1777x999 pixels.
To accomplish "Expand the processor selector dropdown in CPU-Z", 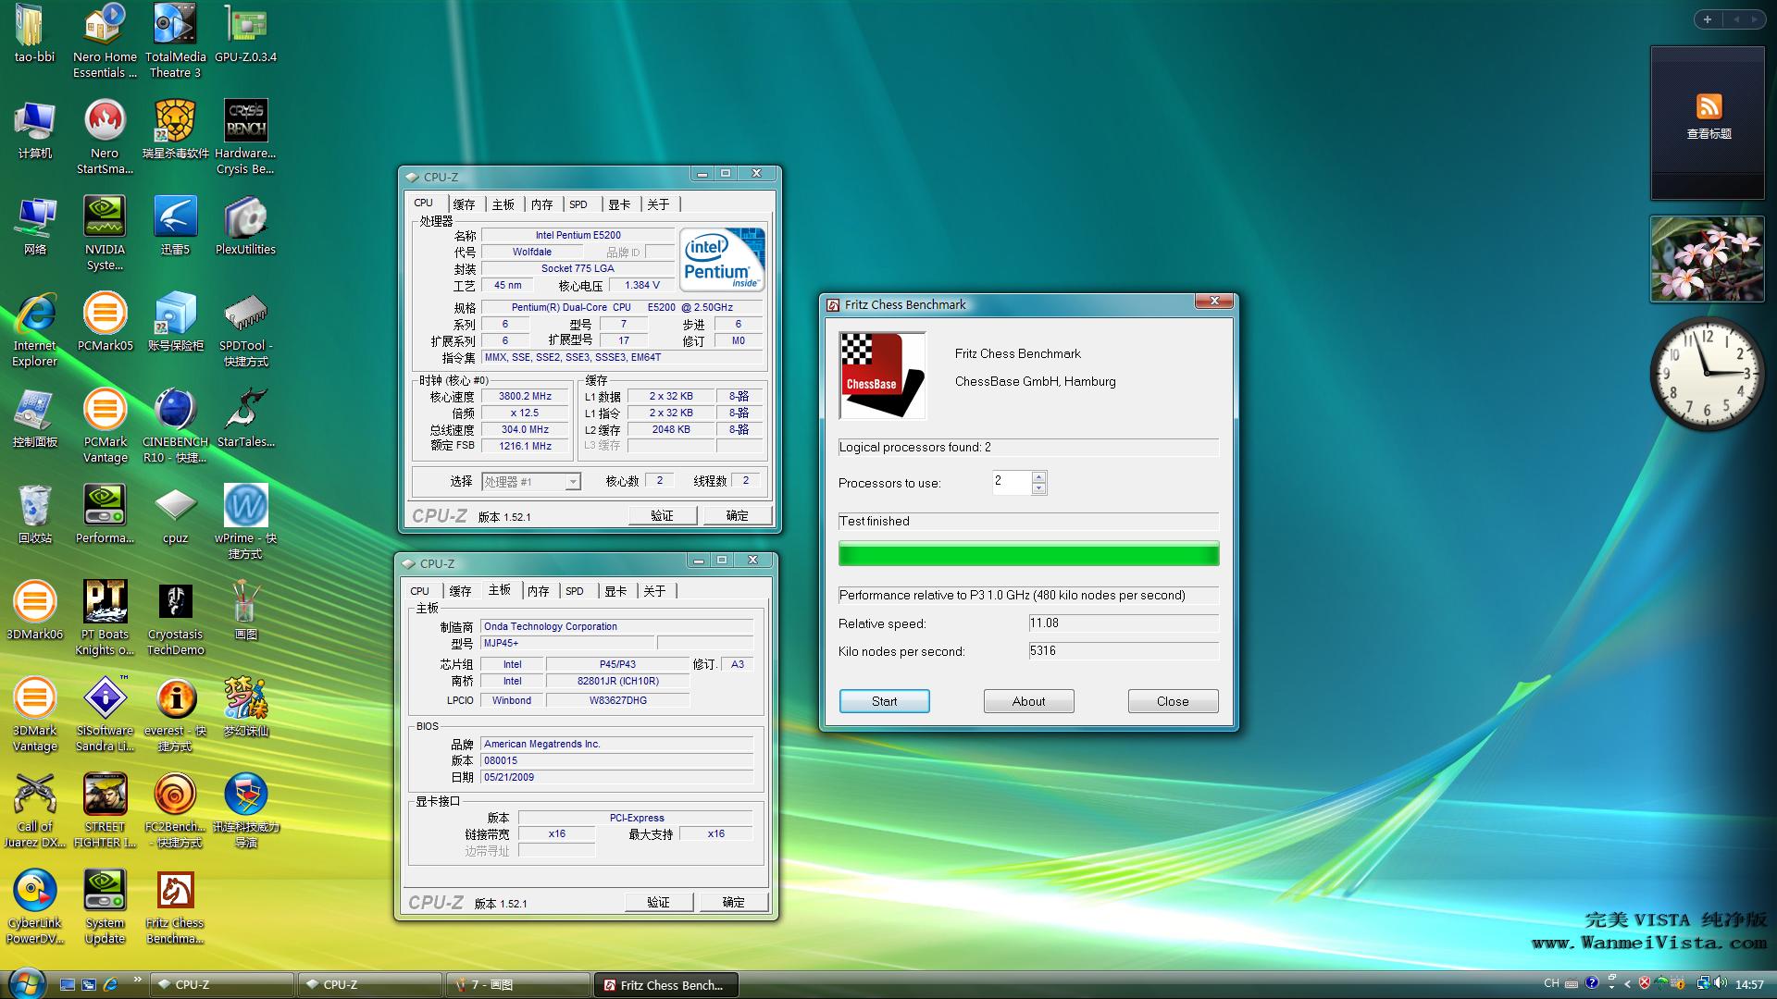I will coord(569,481).
